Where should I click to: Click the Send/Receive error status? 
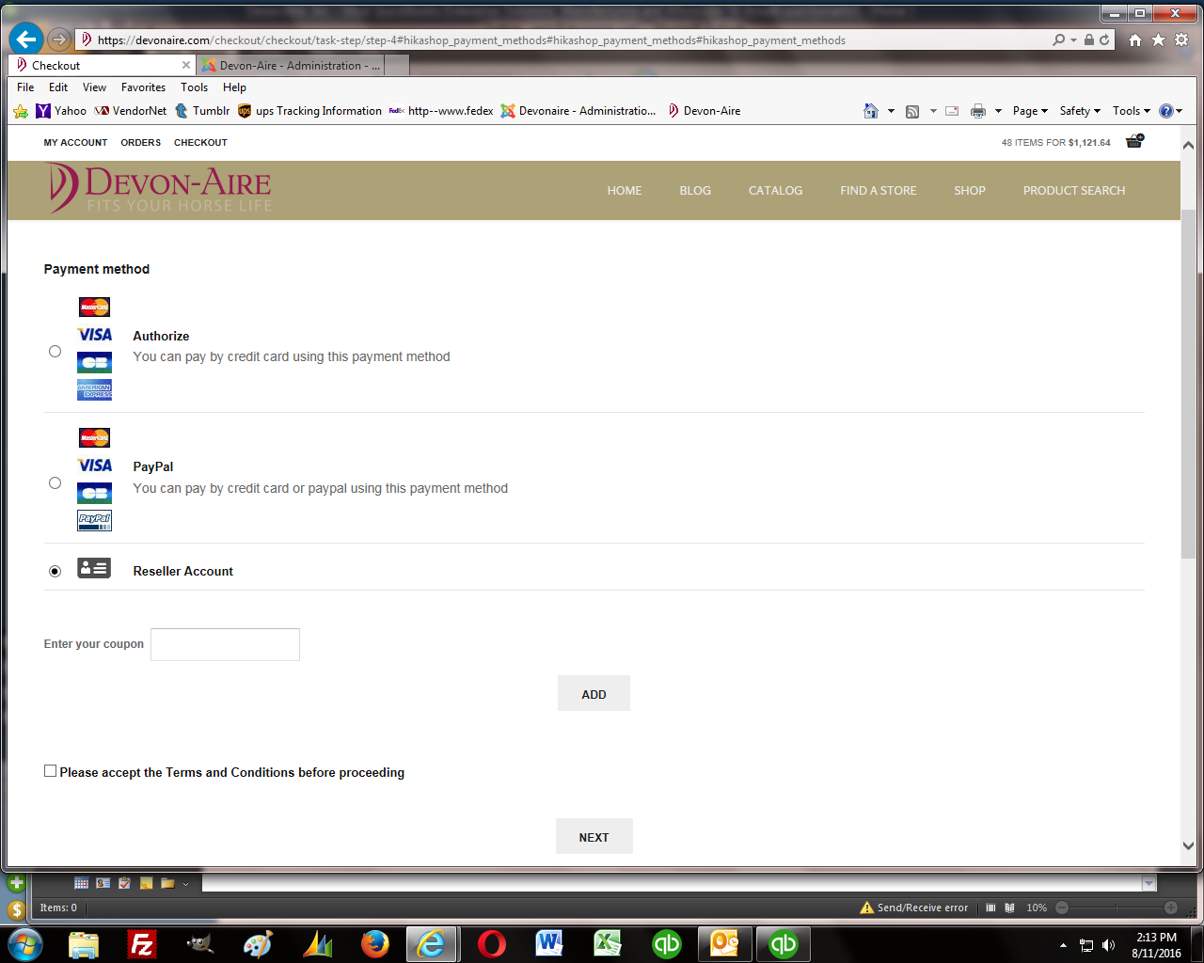(913, 908)
